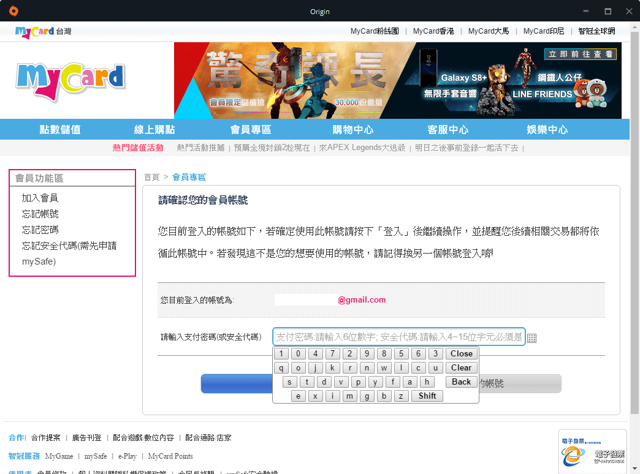Close the virtual keyboard with Close key
This screenshot has width=640, height=474.
point(461,354)
